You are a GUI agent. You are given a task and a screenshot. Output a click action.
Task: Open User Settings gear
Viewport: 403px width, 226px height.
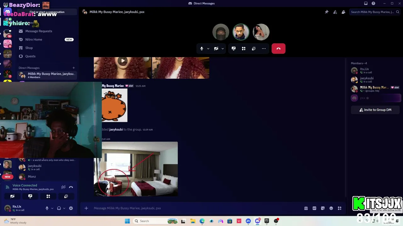tap(71, 208)
